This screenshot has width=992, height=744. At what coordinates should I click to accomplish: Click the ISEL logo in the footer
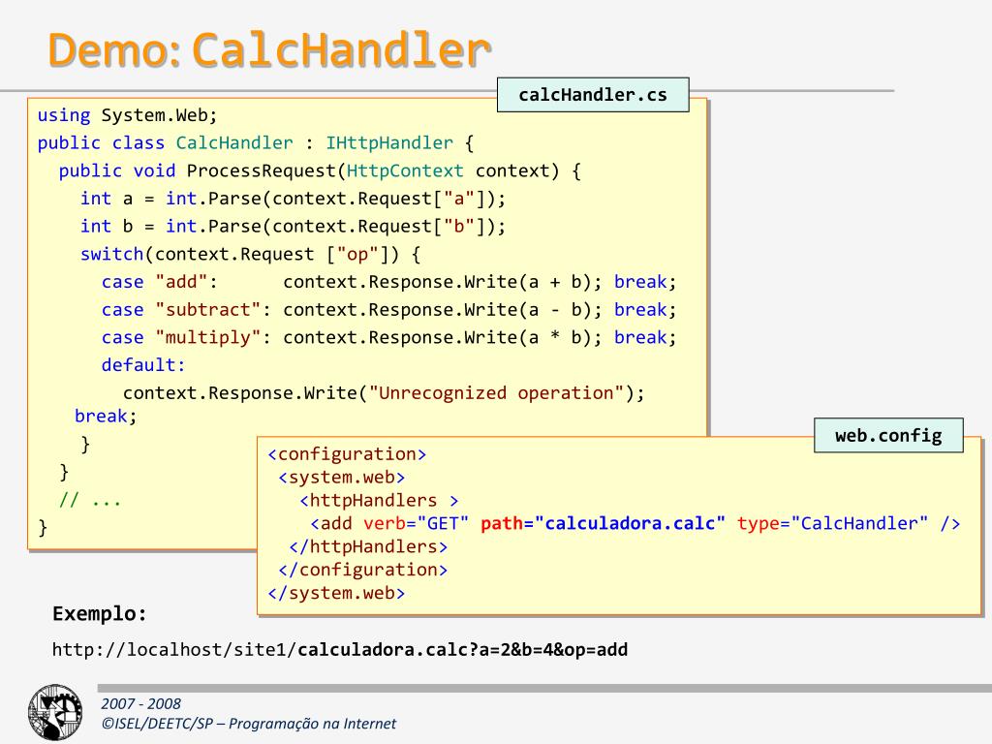(55, 712)
